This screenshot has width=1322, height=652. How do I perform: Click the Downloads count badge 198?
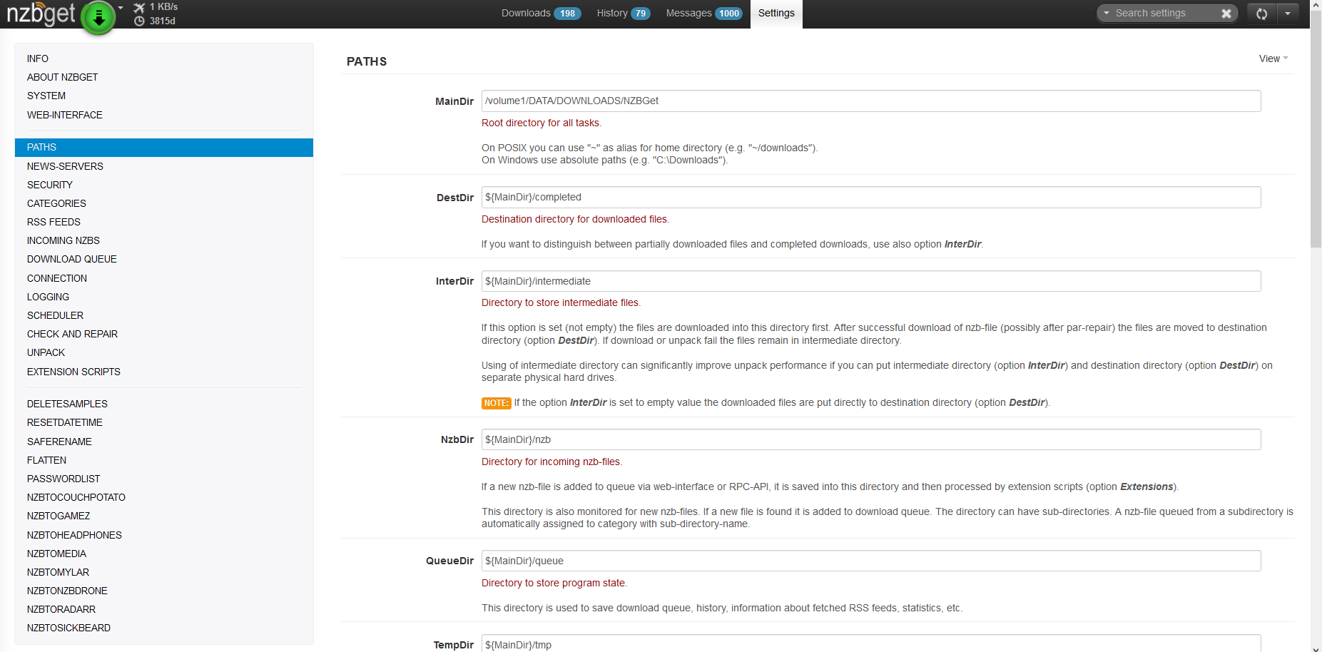568,14
